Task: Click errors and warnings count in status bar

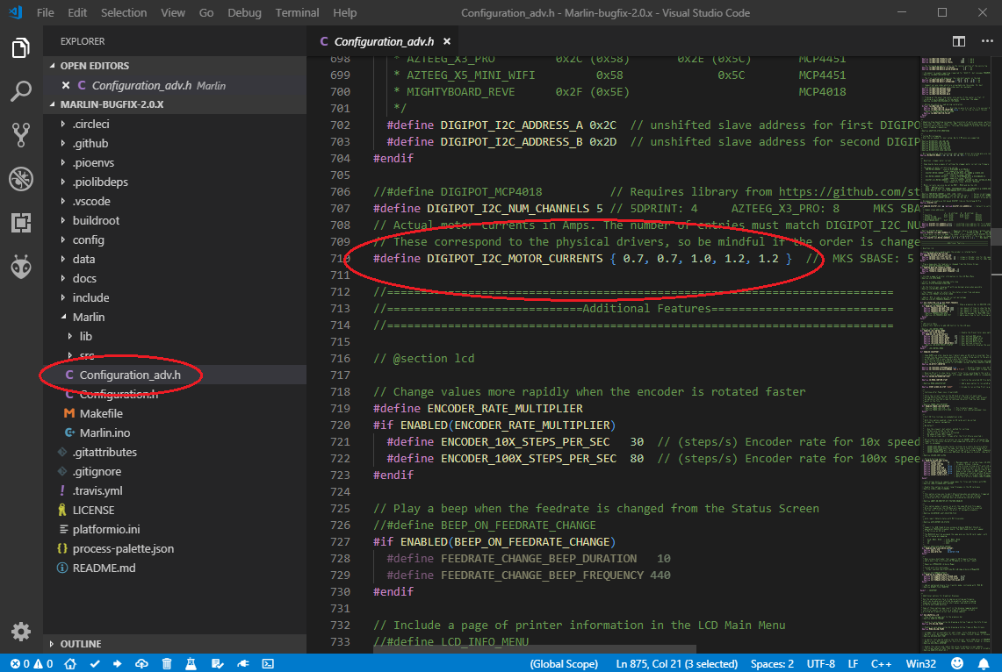Action: pos(32,664)
